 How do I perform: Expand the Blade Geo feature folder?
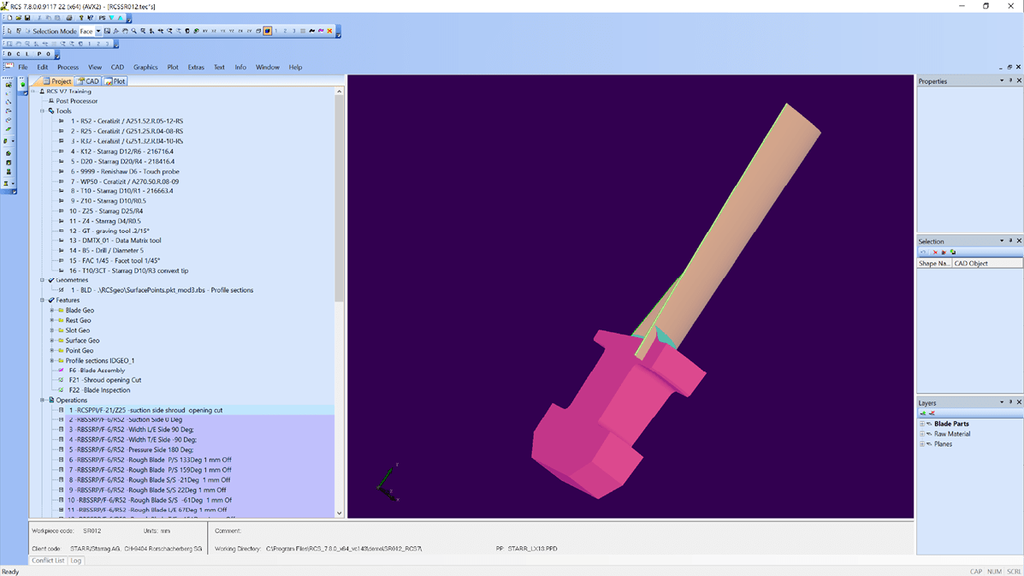pyautogui.click(x=52, y=311)
